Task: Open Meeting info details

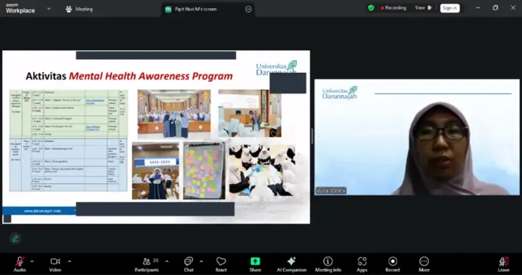Action: [328, 261]
